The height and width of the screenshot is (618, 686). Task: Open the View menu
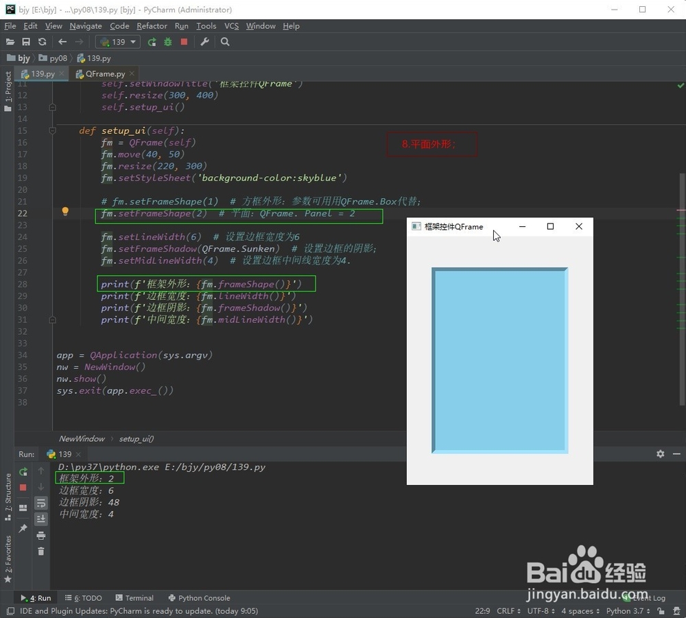click(54, 26)
